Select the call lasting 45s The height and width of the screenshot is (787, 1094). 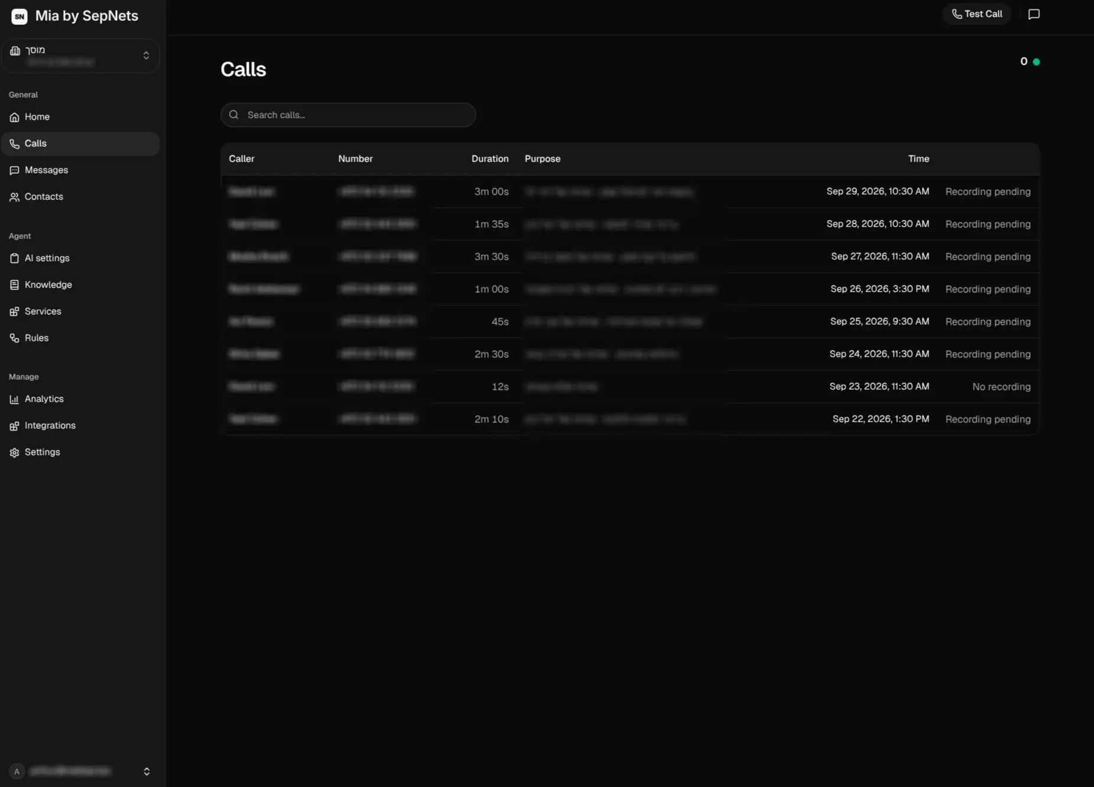click(x=630, y=322)
